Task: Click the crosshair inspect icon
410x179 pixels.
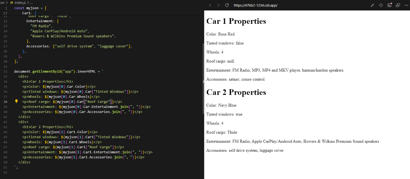Action: point(381,5)
